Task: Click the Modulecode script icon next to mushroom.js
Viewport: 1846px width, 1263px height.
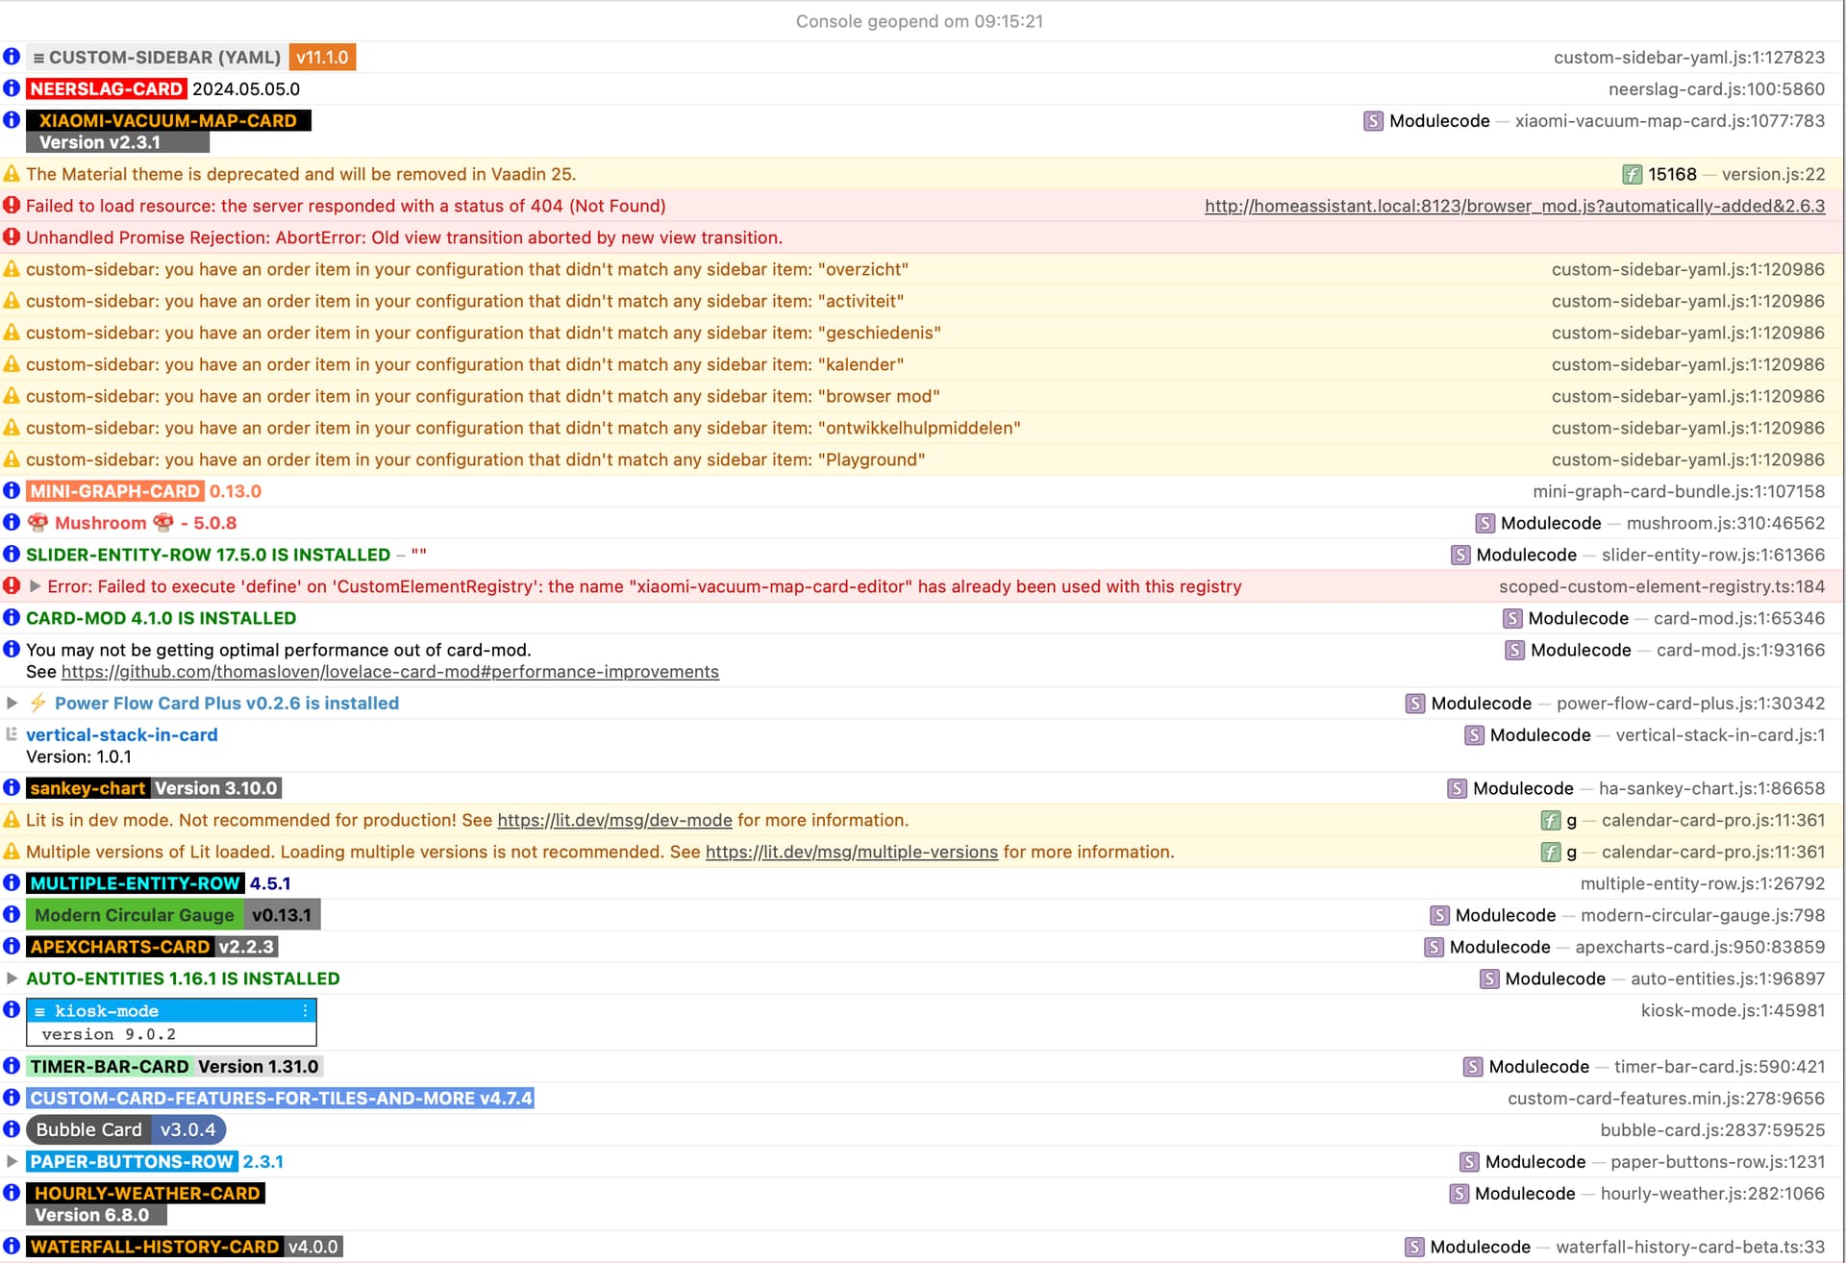Action: (1484, 523)
